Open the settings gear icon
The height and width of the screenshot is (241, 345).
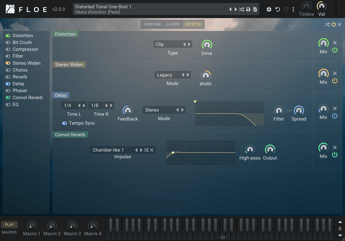click(x=269, y=9)
